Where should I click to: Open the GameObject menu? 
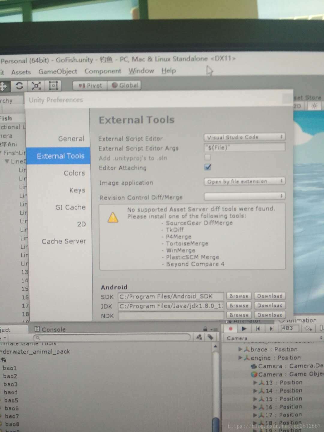(58, 71)
